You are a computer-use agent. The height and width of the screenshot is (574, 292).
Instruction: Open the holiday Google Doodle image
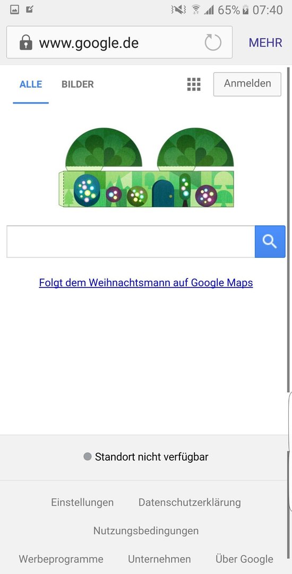click(x=146, y=167)
